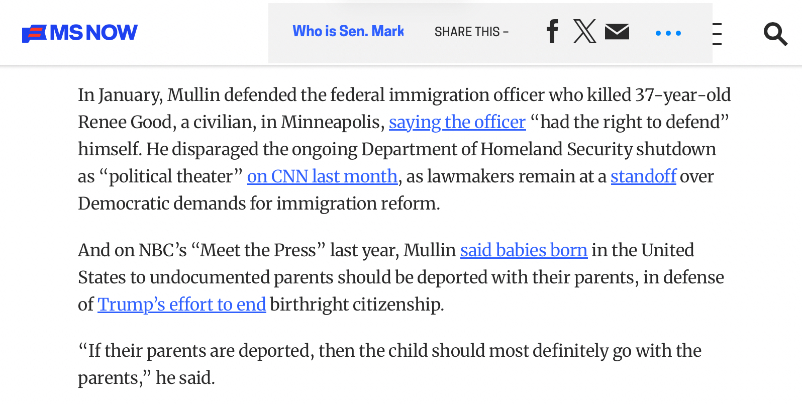This screenshot has height=404, width=802.
Task: Open the "standoff" hyperlink
Action: 643,176
